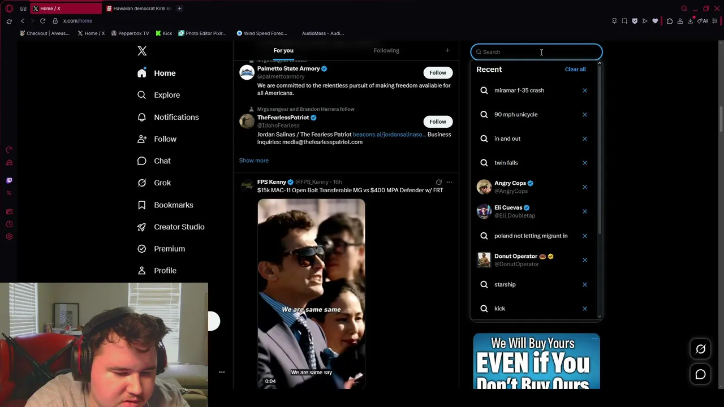Click Show more suggestions link
The width and height of the screenshot is (724, 407).
[x=254, y=161]
